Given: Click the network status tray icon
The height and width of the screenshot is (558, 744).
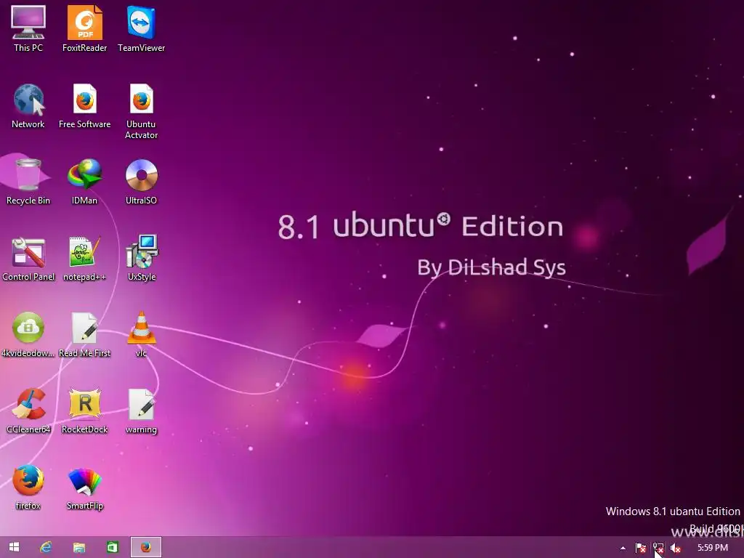Looking at the screenshot, I should 658,548.
